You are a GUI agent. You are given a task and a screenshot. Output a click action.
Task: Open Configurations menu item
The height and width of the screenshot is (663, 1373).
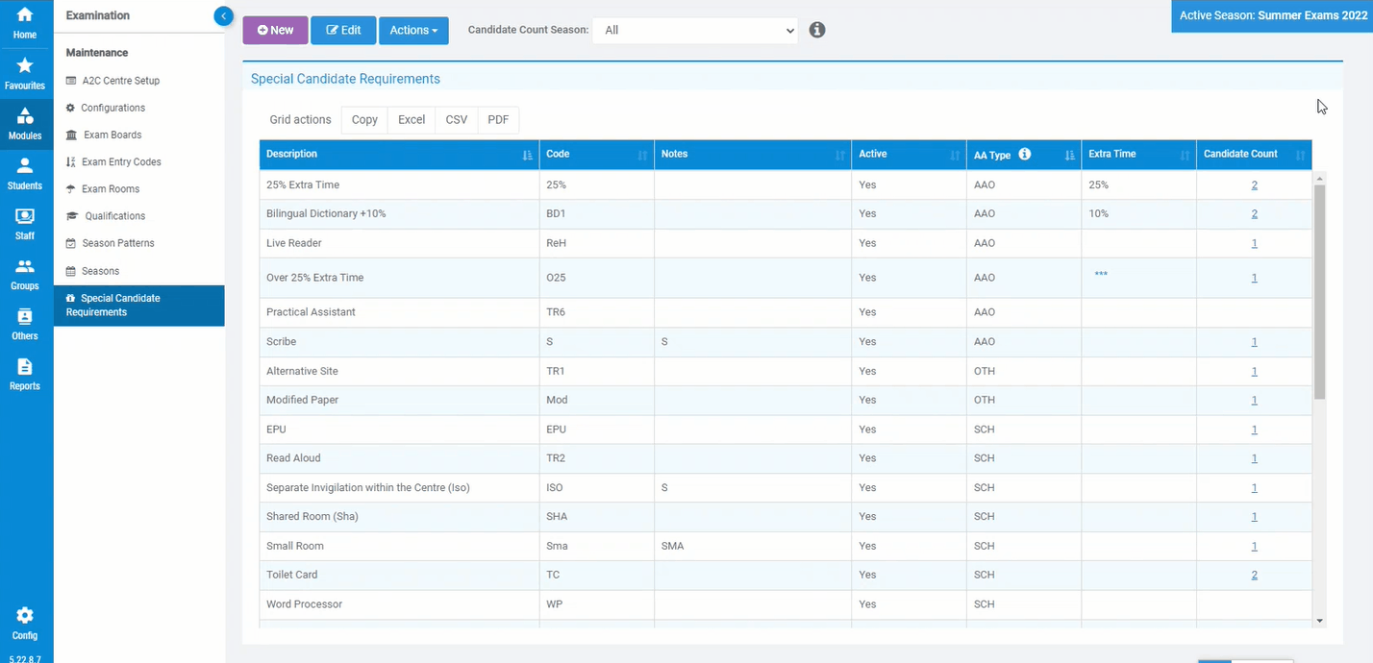pos(112,108)
